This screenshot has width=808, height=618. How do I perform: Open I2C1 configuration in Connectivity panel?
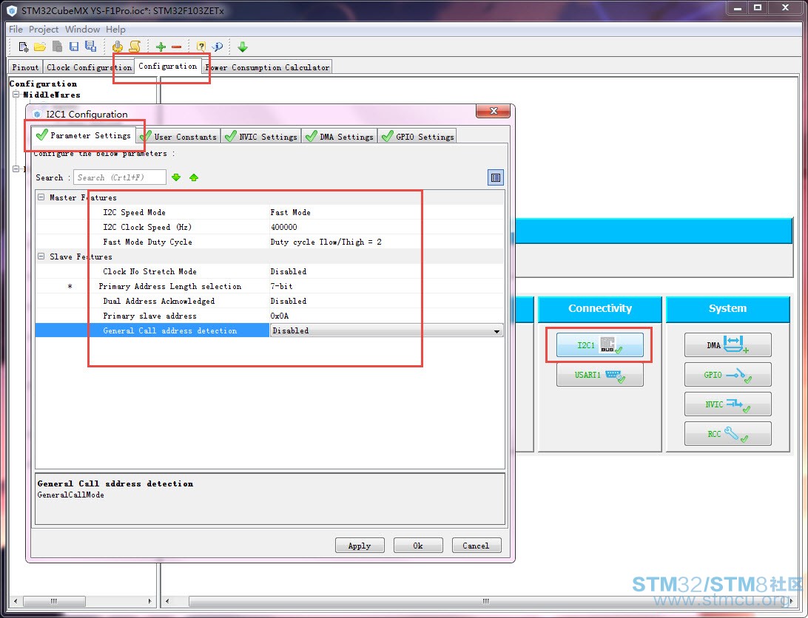(x=600, y=345)
